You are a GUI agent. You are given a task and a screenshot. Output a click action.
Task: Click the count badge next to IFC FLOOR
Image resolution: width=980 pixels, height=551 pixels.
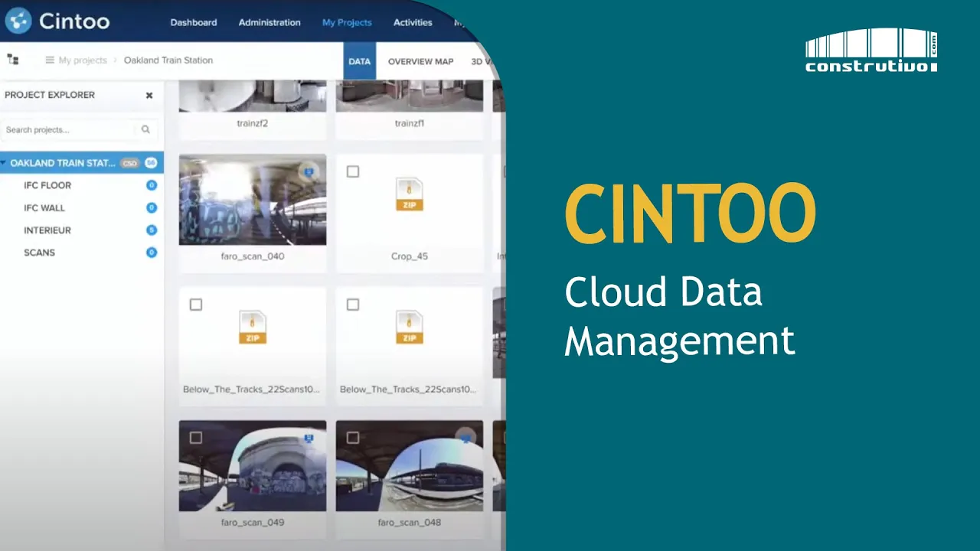click(152, 185)
